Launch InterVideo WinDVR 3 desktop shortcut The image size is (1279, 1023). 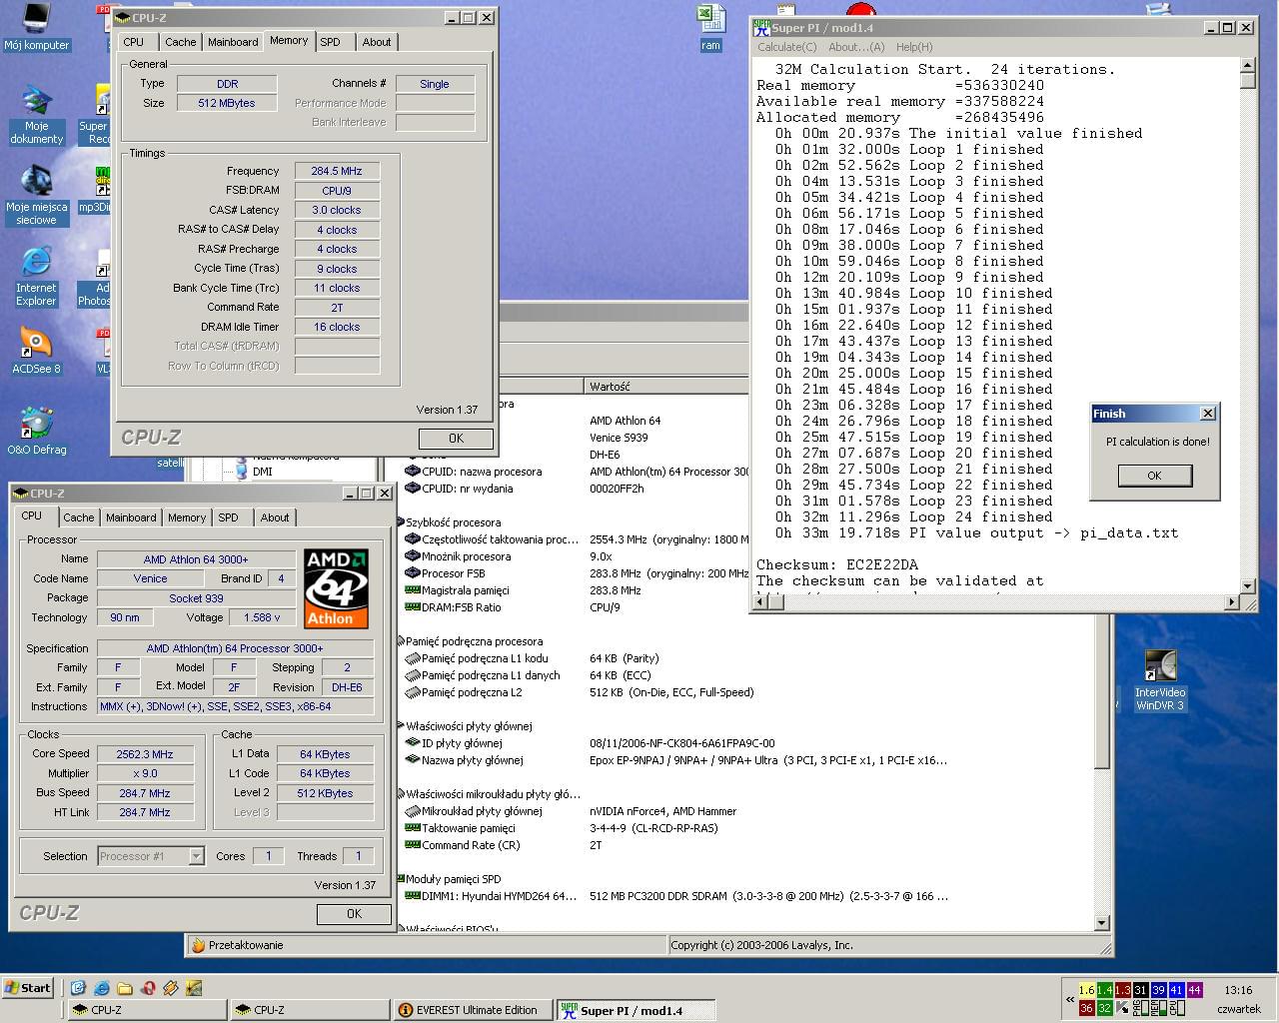1160,680
